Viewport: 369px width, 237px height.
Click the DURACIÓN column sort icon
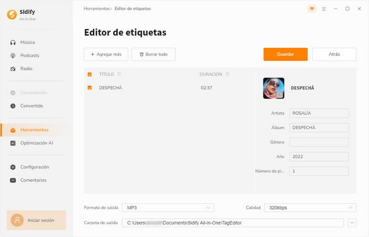click(x=227, y=74)
